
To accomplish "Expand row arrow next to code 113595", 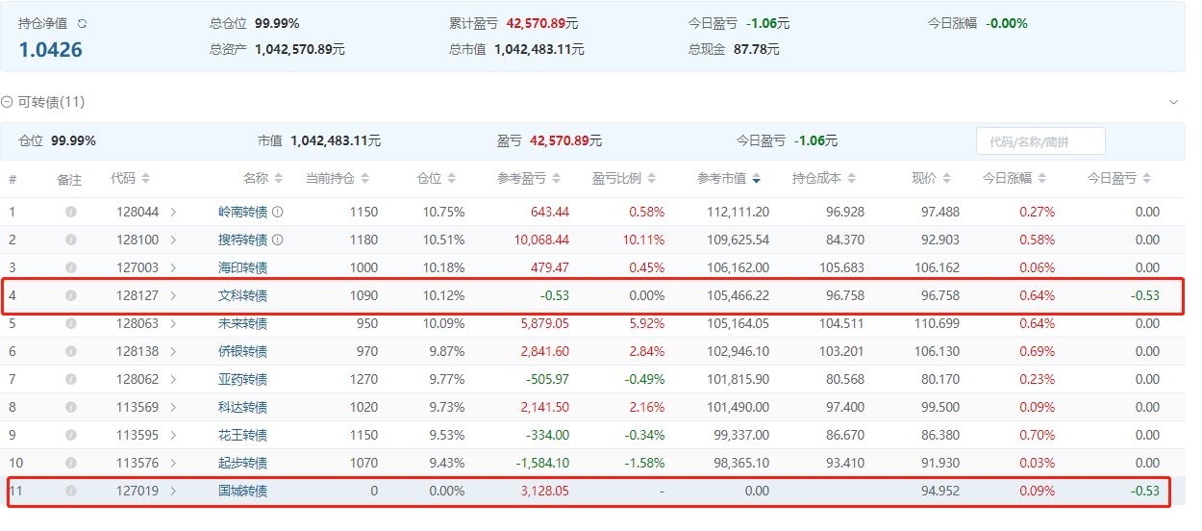I will click(x=173, y=435).
